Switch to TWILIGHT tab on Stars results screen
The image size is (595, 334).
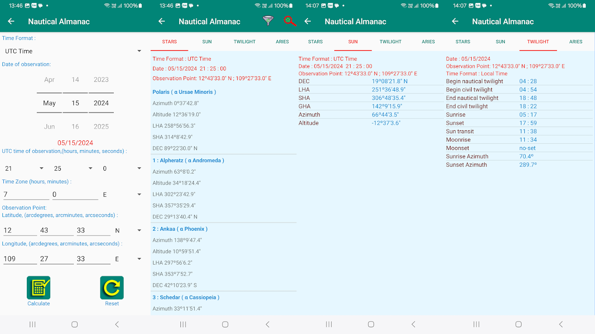(x=245, y=42)
